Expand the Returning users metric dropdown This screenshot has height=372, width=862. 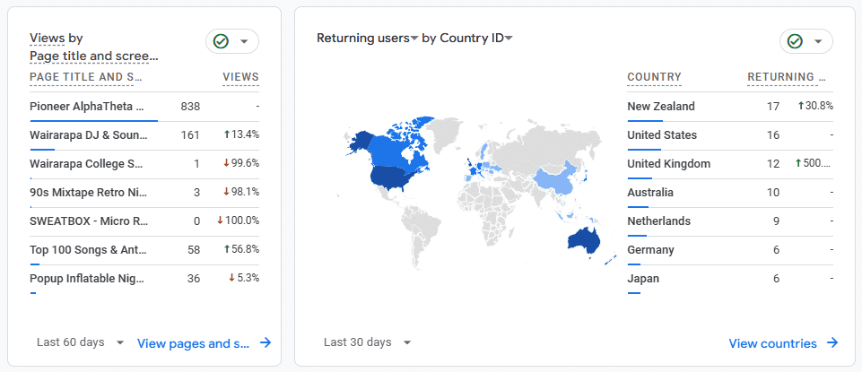[x=414, y=38]
